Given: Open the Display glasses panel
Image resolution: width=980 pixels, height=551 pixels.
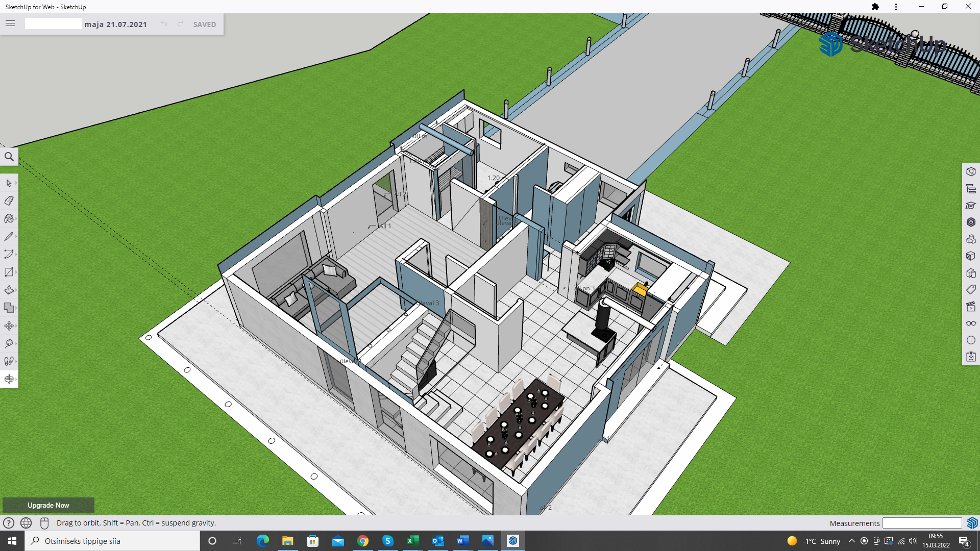Looking at the screenshot, I should coord(971,323).
